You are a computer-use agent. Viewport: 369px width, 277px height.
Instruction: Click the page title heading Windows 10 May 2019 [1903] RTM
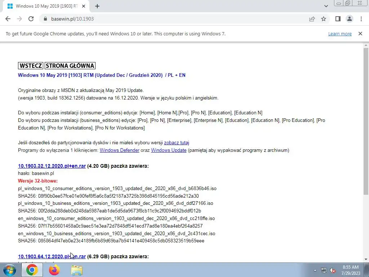[102, 75]
